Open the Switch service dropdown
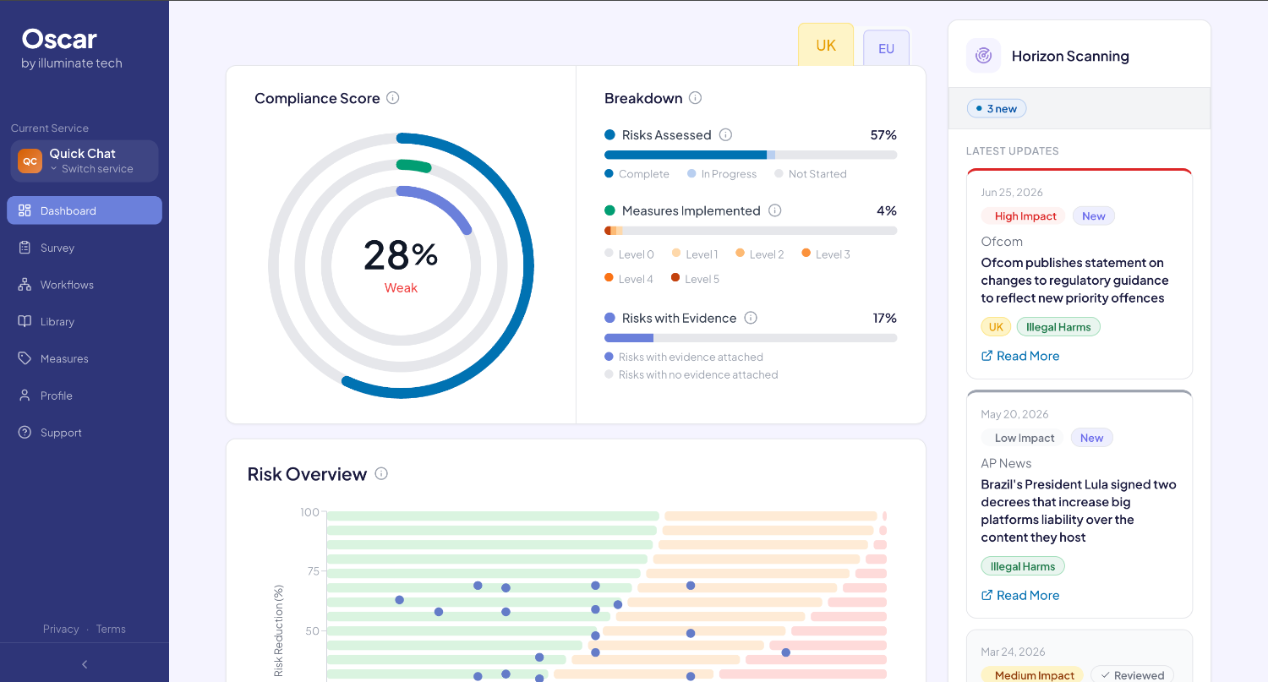This screenshot has height=682, width=1268. pos(90,169)
